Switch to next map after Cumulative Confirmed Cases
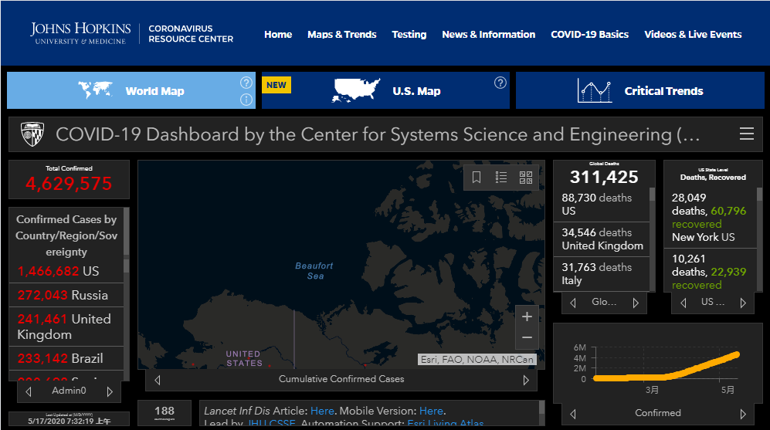This screenshot has width=770, height=430. 526,380
